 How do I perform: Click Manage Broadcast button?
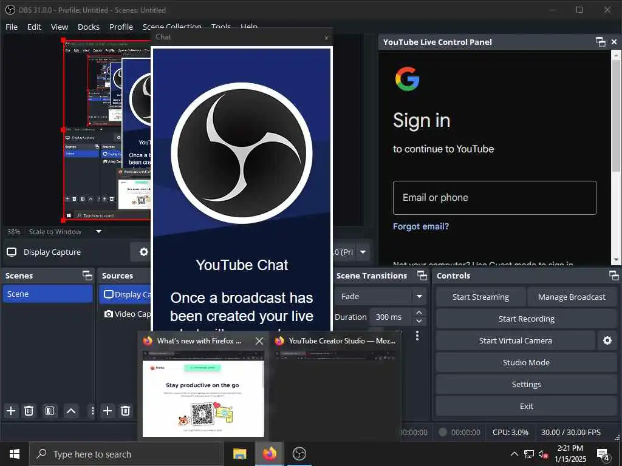tap(572, 297)
